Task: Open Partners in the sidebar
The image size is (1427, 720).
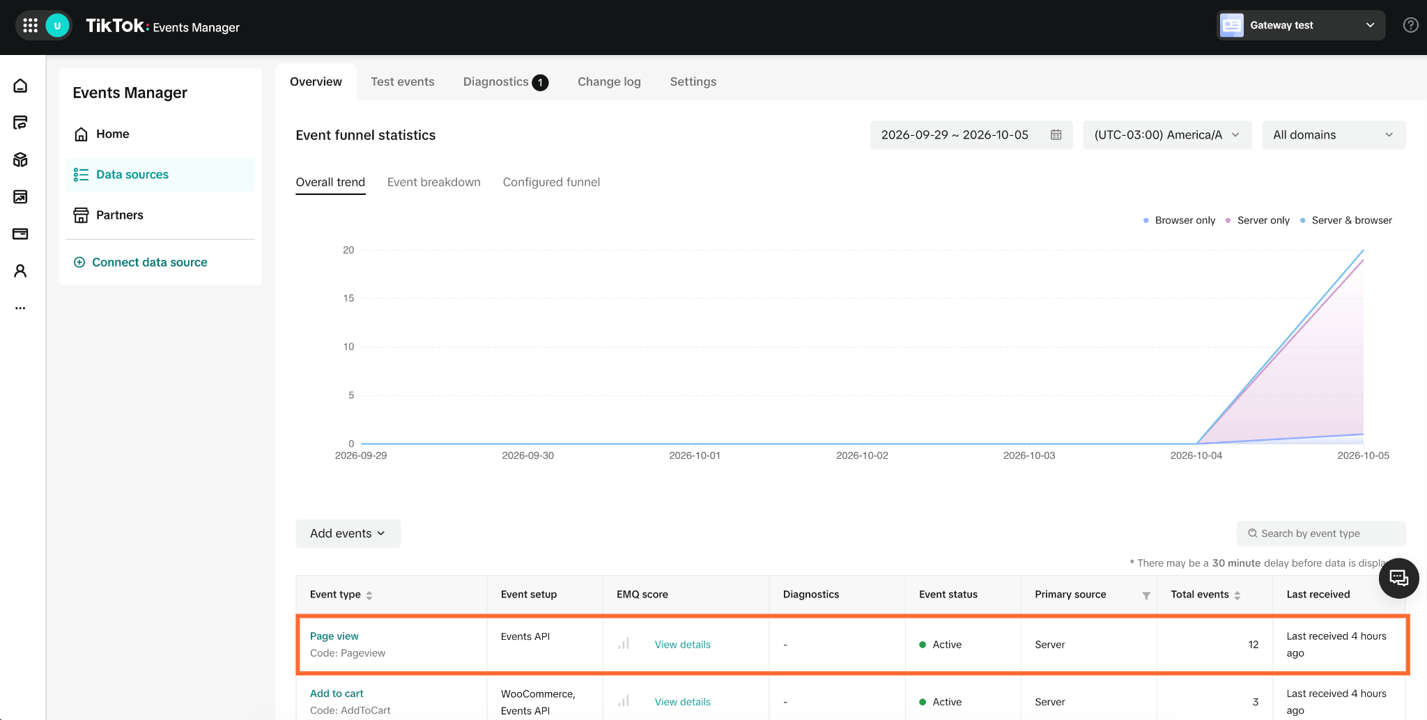Action: point(160,215)
